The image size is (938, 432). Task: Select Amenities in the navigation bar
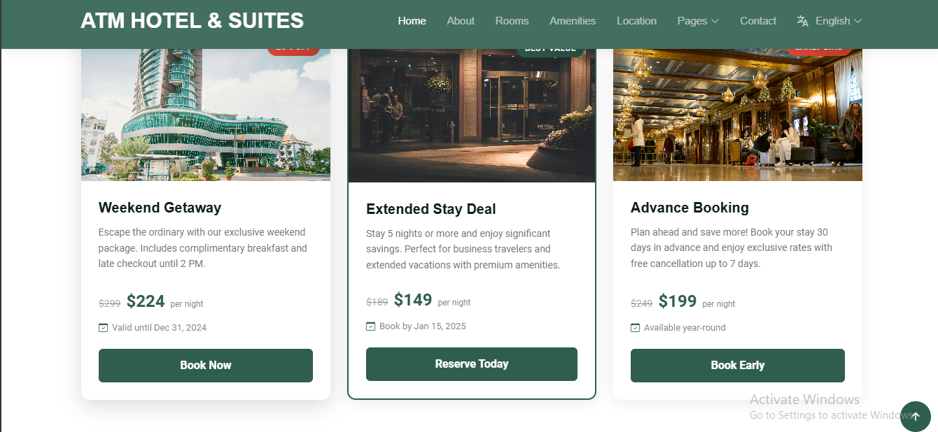[573, 21]
